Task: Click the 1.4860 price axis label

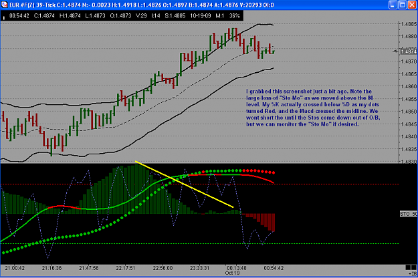Action: (409, 86)
